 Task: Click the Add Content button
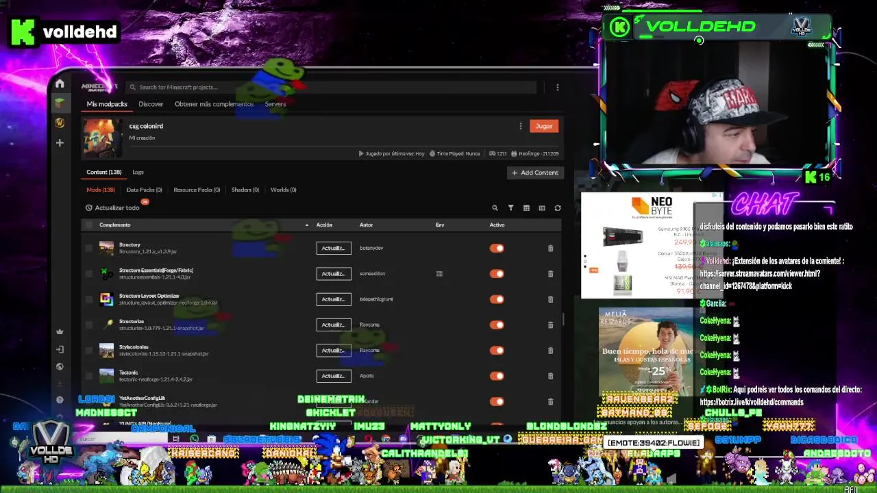point(535,173)
